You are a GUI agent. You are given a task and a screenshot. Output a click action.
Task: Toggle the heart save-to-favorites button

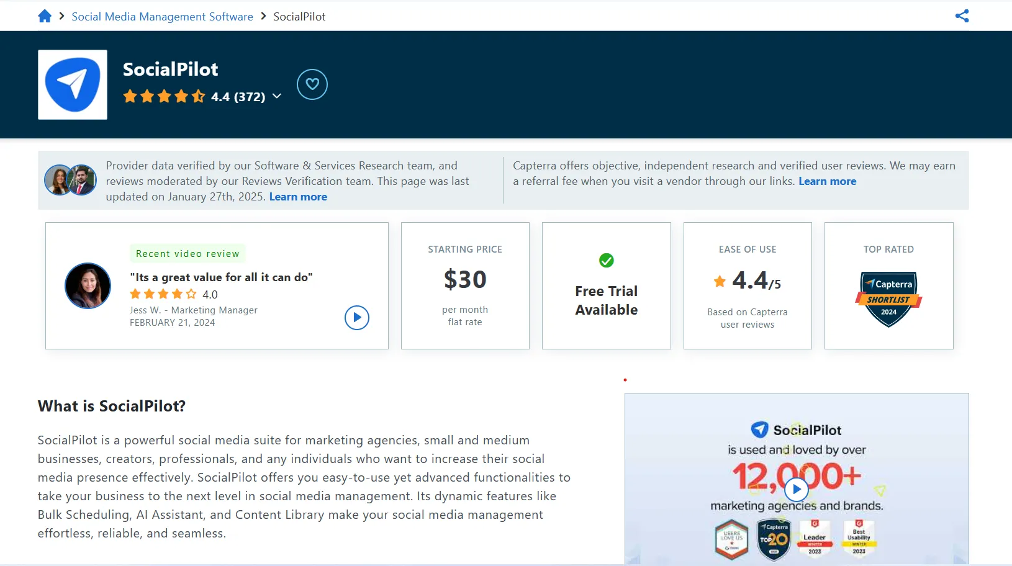tap(312, 84)
